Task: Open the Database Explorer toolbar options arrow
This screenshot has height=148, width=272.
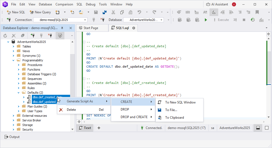Action: pos(72,36)
